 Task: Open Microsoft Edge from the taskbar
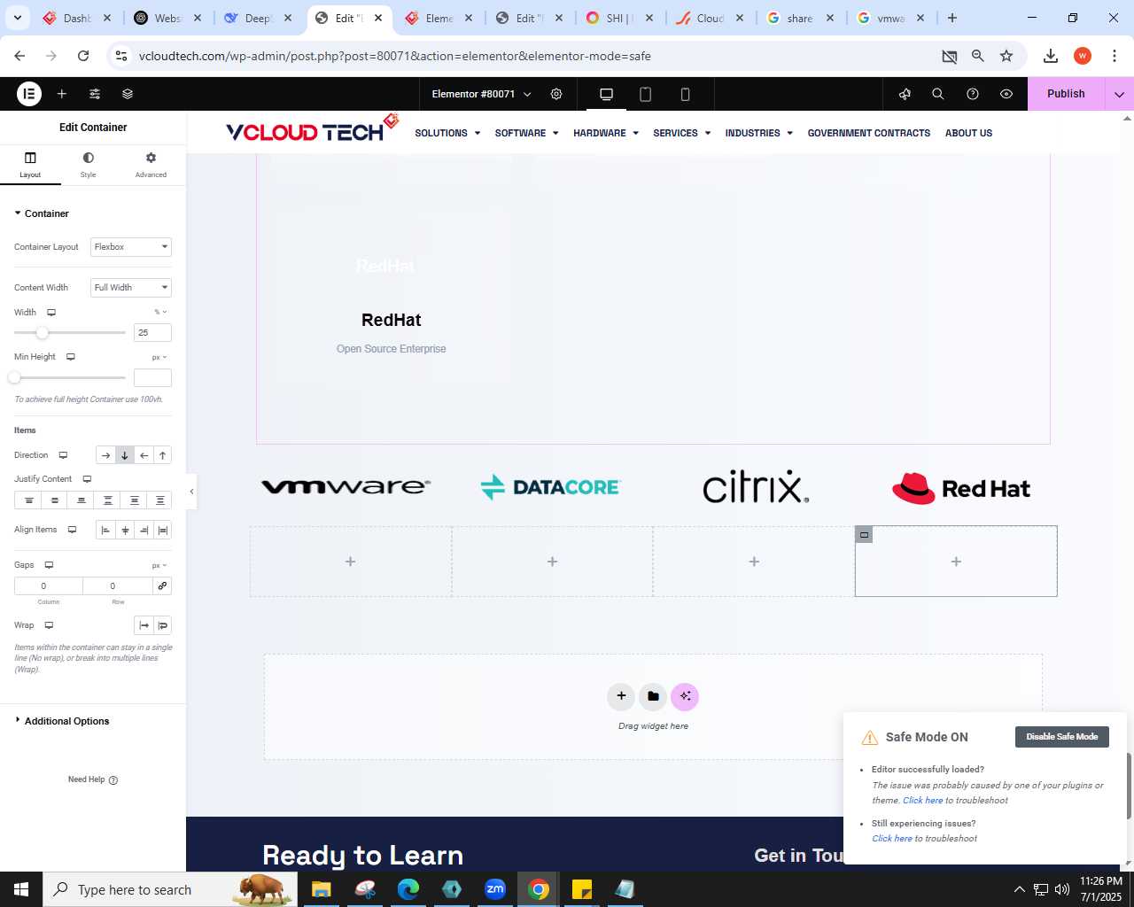[x=408, y=889]
